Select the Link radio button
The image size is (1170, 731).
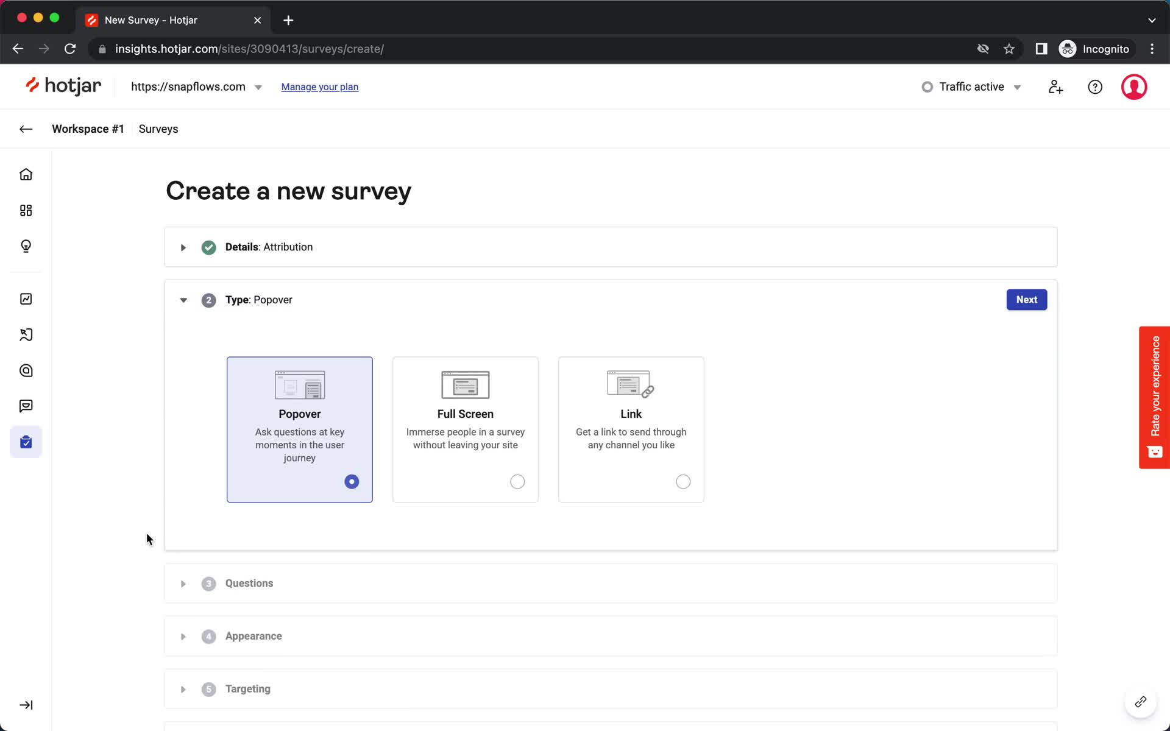click(683, 482)
